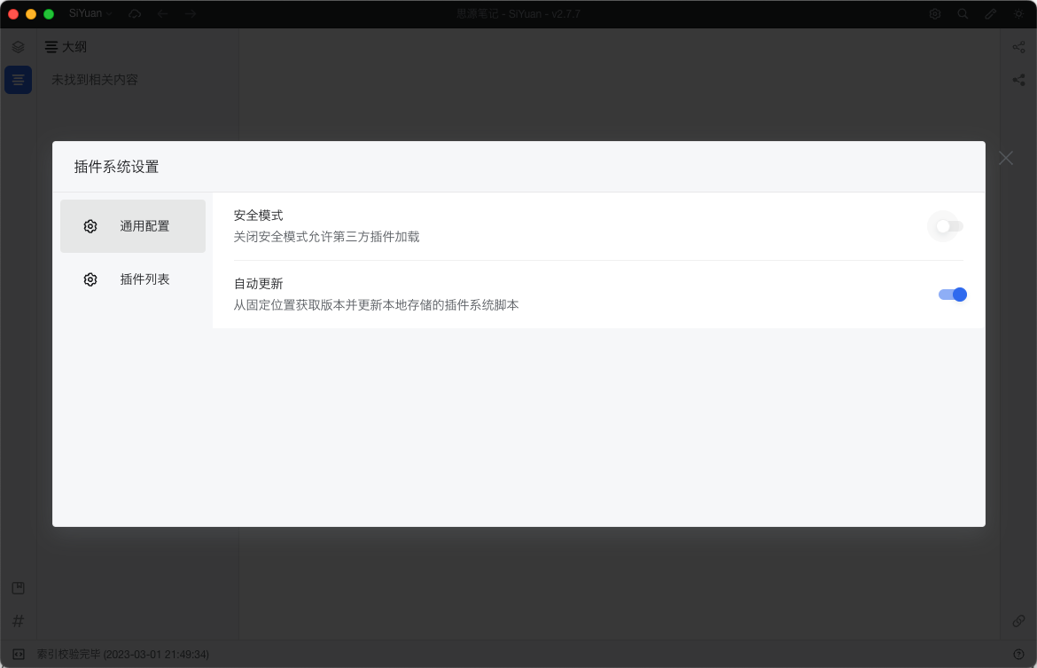Click the cloud sync icon in title bar
Screen dimensions: 1037x668
pos(135,14)
